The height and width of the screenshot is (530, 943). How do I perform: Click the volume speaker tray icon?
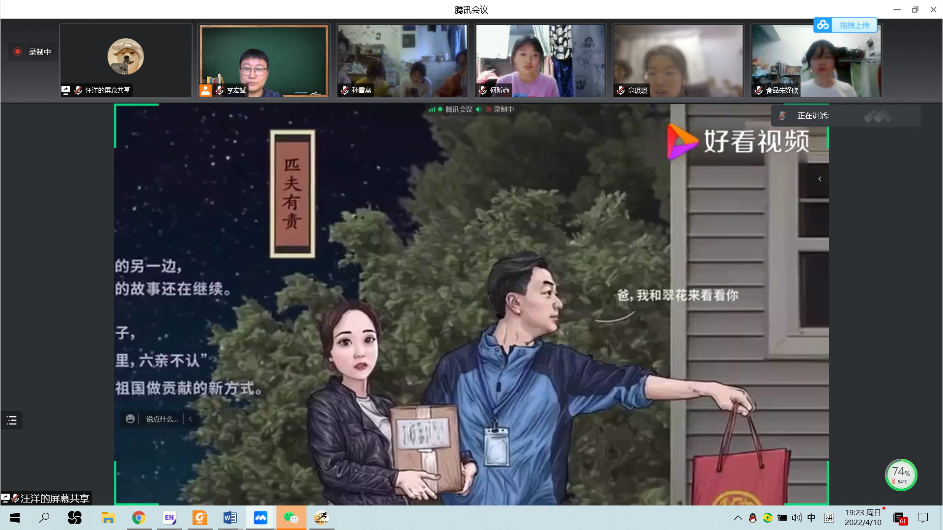point(797,518)
